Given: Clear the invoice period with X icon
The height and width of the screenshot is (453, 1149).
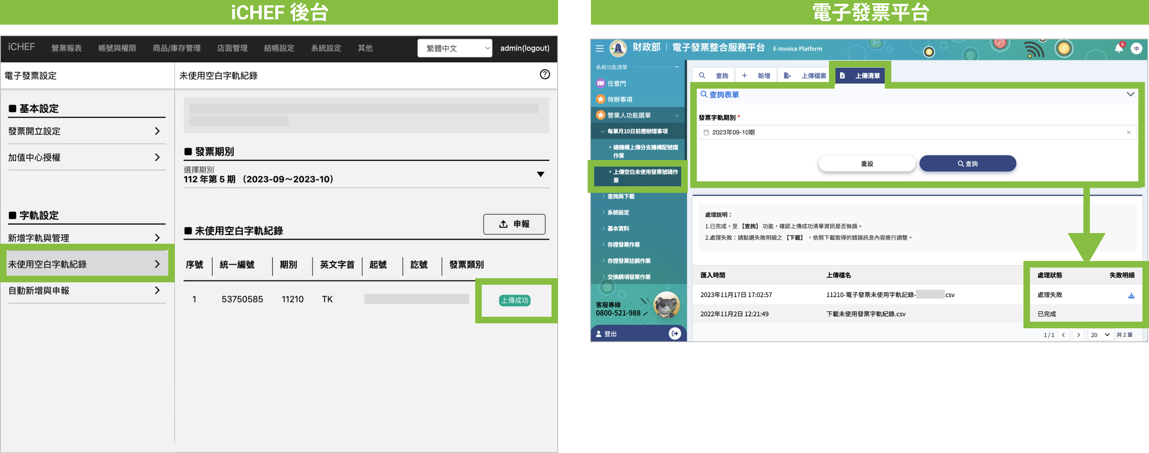Looking at the screenshot, I should click(x=1128, y=133).
